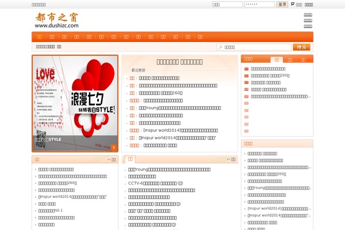The image size is (345, 230).
Task: Click the 登录 login button
Action: [282, 5]
